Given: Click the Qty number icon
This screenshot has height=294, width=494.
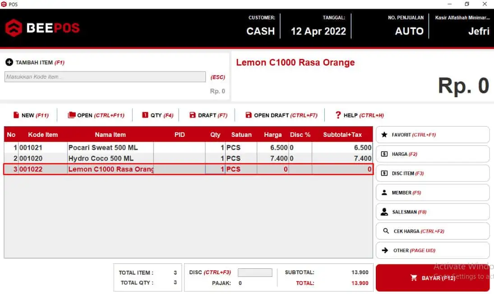Looking at the screenshot, I should (x=145, y=115).
